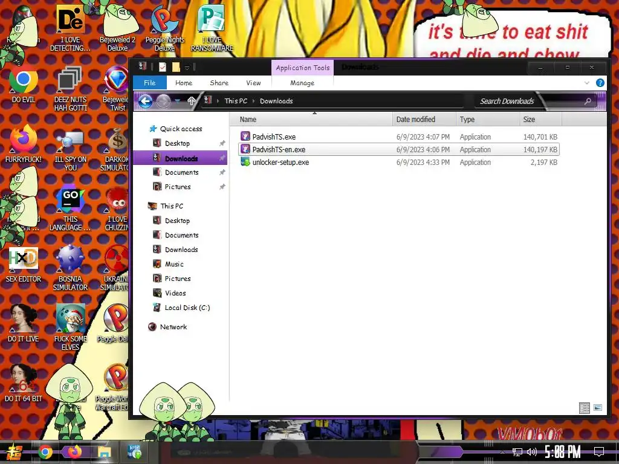Switch to the Home ribbon tab
Viewport: 619px width, 464px height.
point(184,83)
